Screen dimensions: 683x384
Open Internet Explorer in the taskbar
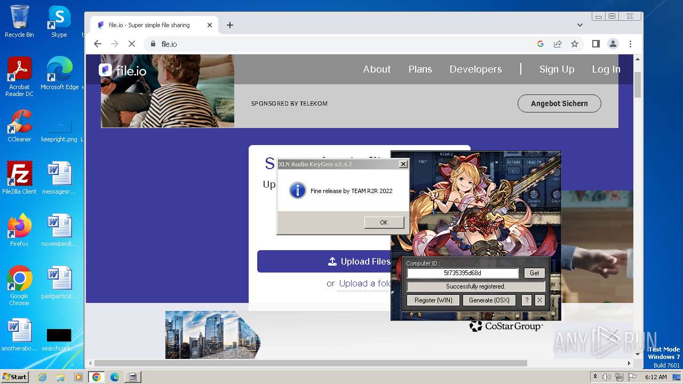[43, 377]
